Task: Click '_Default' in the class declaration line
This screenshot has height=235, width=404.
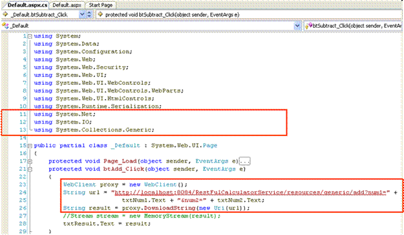Action: point(125,146)
